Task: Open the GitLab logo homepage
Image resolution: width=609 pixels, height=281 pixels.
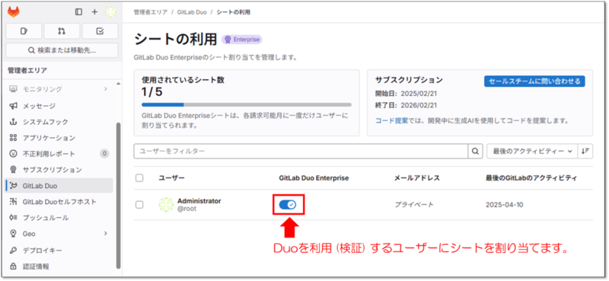Action: point(14,11)
